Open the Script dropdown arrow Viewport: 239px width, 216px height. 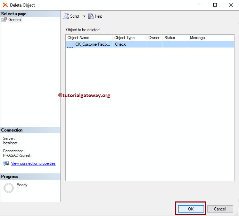point(84,16)
